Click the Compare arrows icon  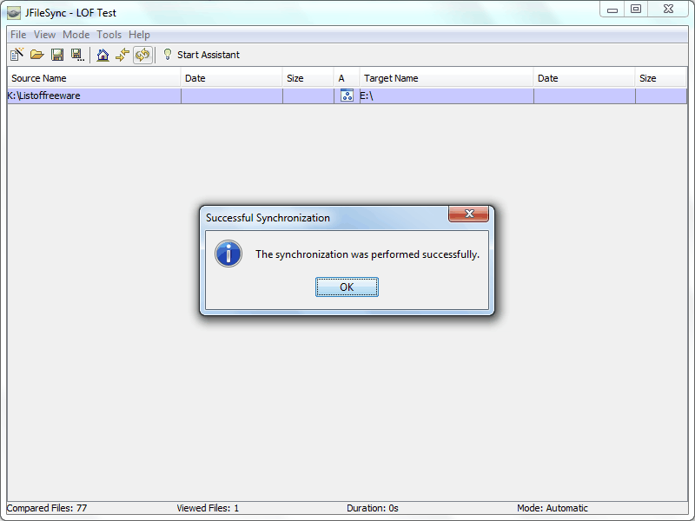click(122, 55)
